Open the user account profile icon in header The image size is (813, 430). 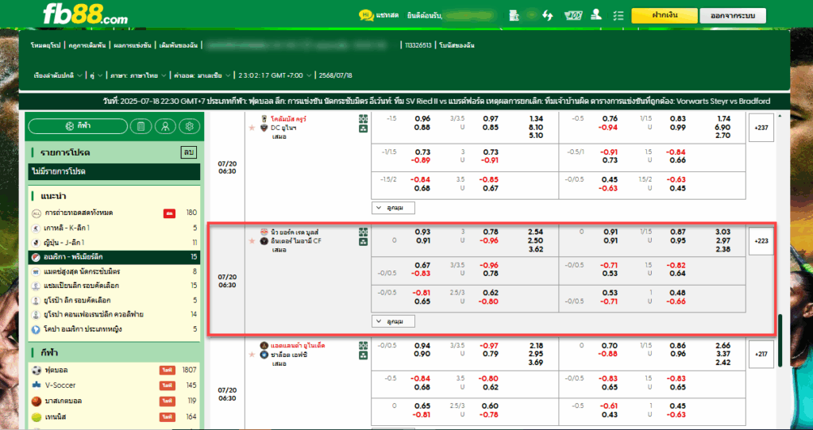tap(596, 15)
